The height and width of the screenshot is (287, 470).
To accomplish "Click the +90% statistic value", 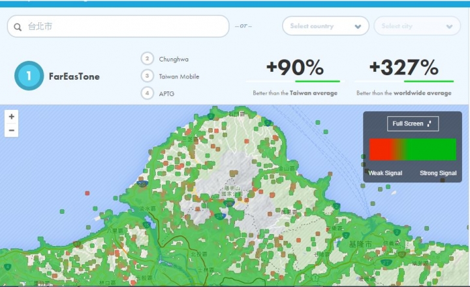I will coord(295,67).
